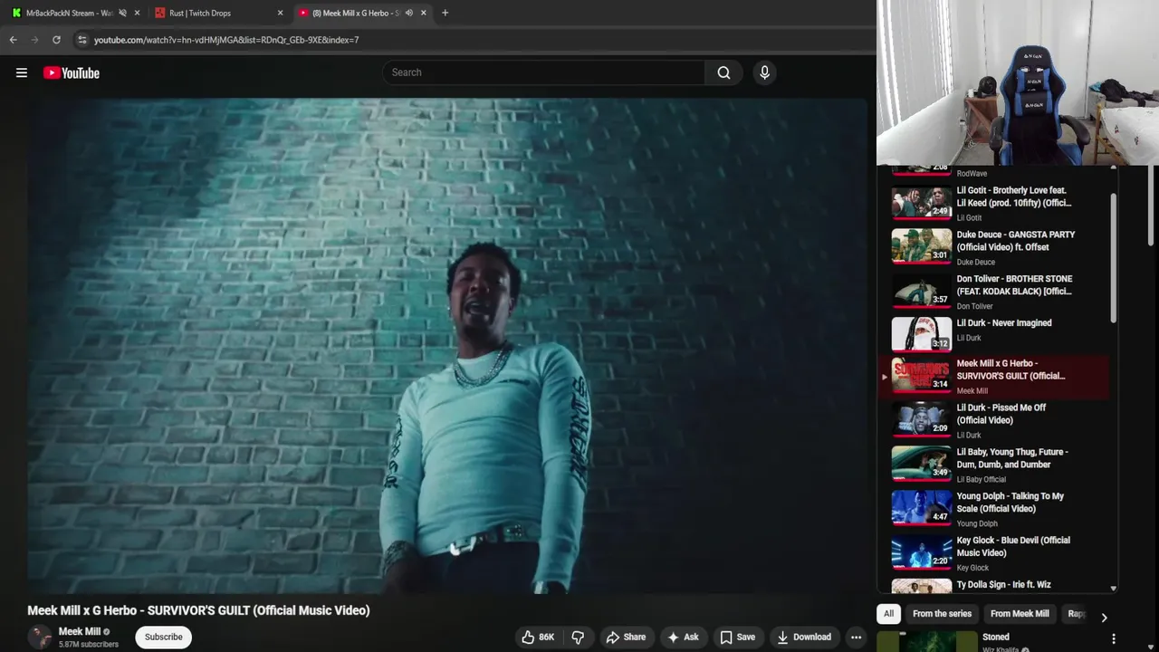Close the MrBackPackN Stream tab
The width and height of the screenshot is (1159, 652).
pos(137,13)
